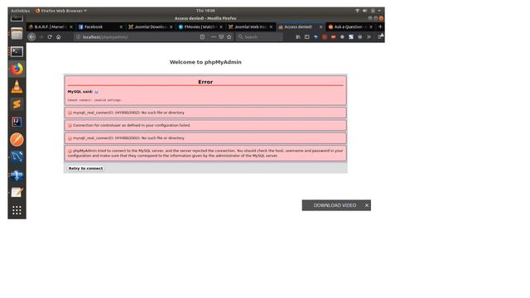Screen dimensions: 530x298
Task: Open MySQL documentation help icon beside 'MySQL said'
Action: click(96, 92)
